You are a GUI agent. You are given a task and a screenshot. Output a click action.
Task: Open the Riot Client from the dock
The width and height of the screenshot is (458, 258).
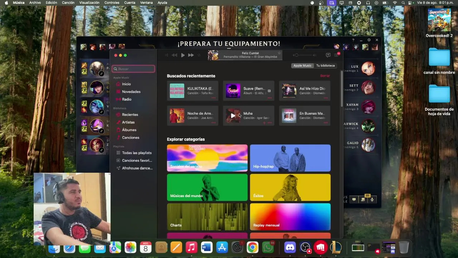pyautogui.click(x=321, y=247)
